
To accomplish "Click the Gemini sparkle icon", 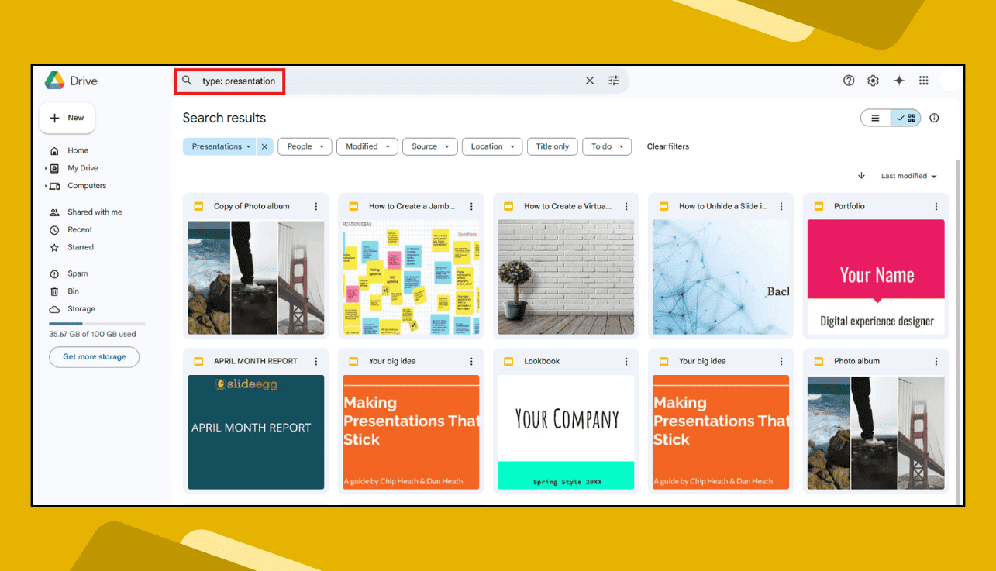I will pos(898,80).
